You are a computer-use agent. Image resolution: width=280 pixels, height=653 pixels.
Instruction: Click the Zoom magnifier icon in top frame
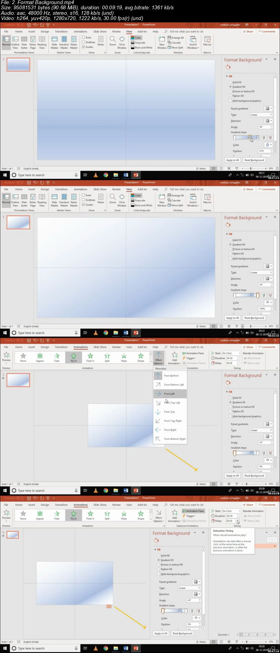[113, 39]
